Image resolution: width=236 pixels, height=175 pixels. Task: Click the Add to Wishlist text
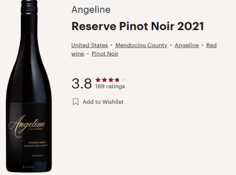pyautogui.click(x=103, y=102)
